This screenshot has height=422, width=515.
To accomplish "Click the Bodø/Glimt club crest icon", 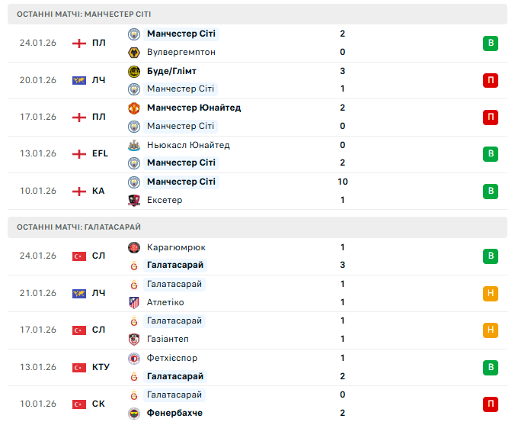I will (x=134, y=71).
